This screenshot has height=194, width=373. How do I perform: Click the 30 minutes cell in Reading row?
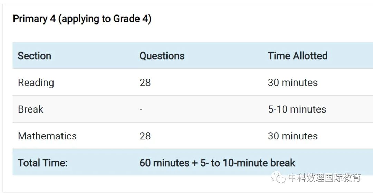coord(293,83)
